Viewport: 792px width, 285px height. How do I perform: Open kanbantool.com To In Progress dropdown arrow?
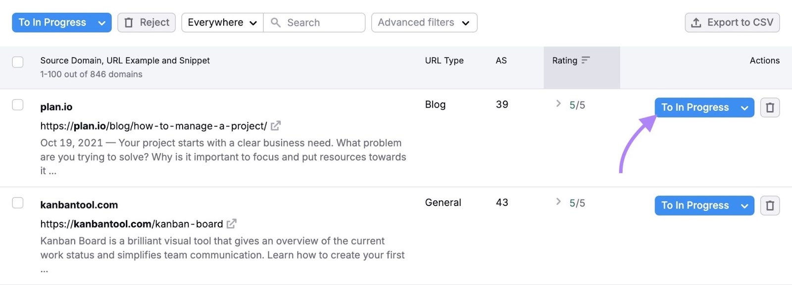[744, 205]
